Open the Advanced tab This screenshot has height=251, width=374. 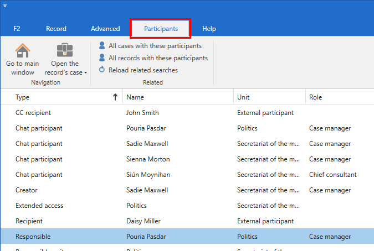pos(105,29)
